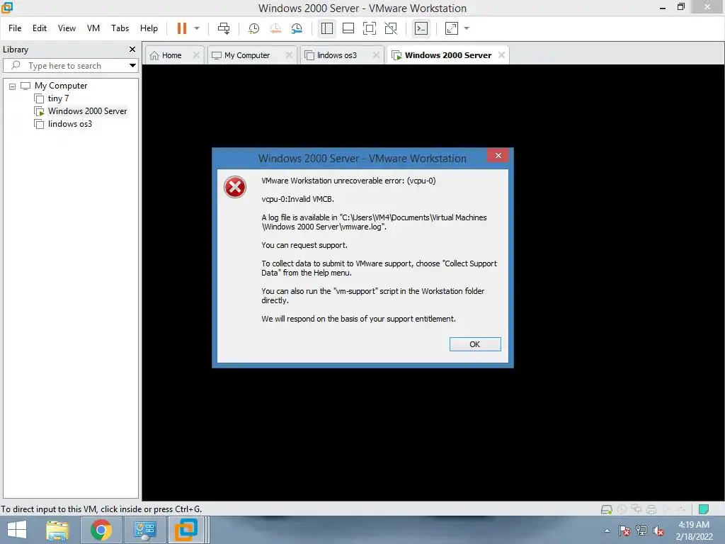725x544 pixels.
Task: Revert to snapshot toolbar icon
Action: tap(275, 28)
